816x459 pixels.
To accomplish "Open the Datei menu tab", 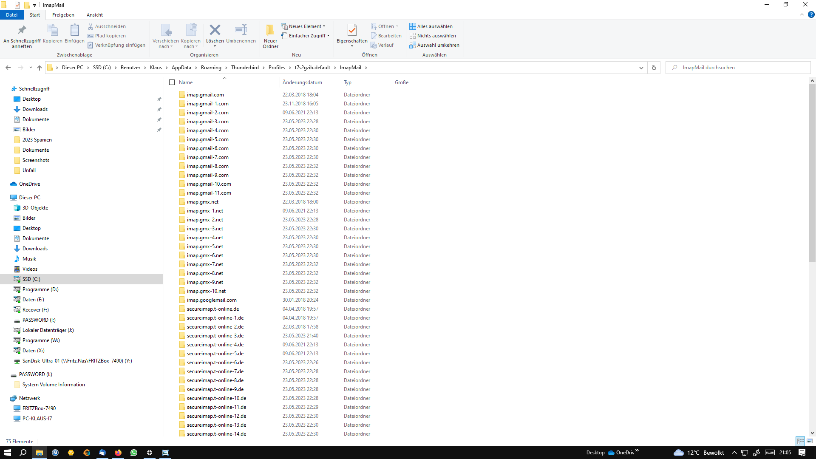I will (x=11, y=15).
